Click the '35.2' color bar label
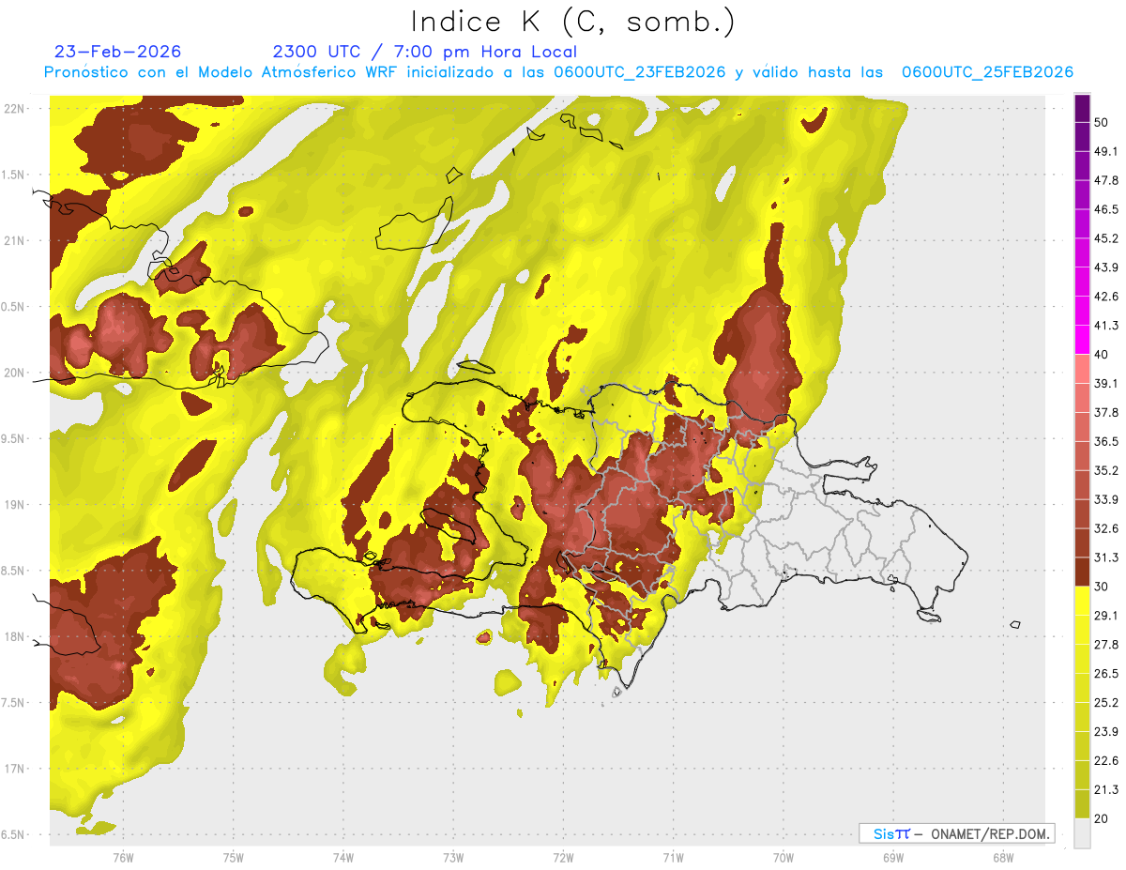The height and width of the screenshot is (870, 1126). [x=1106, y=470]
